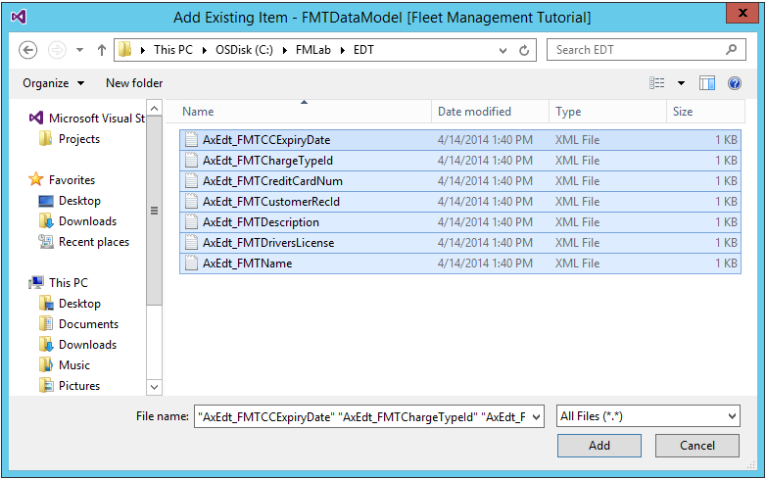Viewport: 767px width, 479px height.
Task: Open Desktop under Favorites
Action: click(70, 201)
